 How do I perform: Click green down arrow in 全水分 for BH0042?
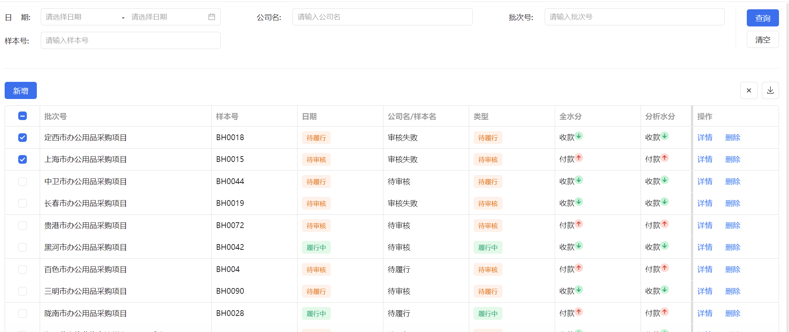579,246
